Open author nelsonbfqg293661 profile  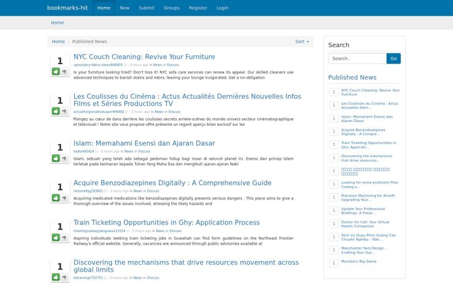click(88, 191)
